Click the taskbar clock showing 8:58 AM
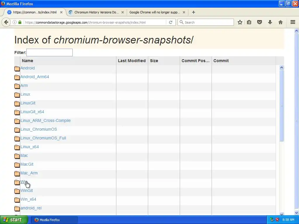This screenshot has width=299, height=224. click(x=288, y=220)
